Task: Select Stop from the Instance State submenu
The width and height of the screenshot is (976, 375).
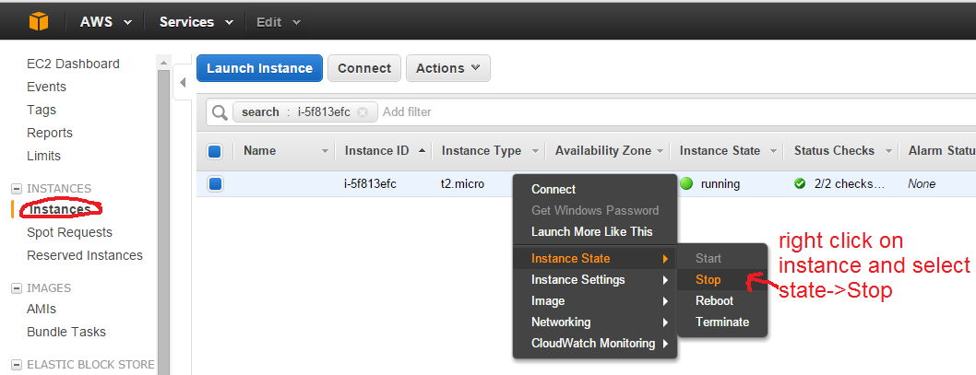Action: point(708,279)
